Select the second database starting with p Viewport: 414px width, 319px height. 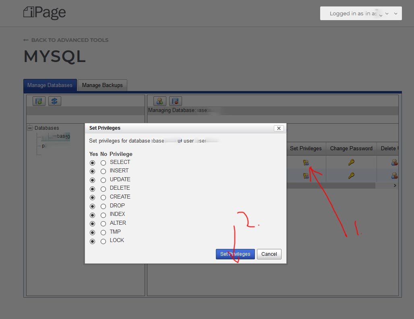(x=43, y=146)
